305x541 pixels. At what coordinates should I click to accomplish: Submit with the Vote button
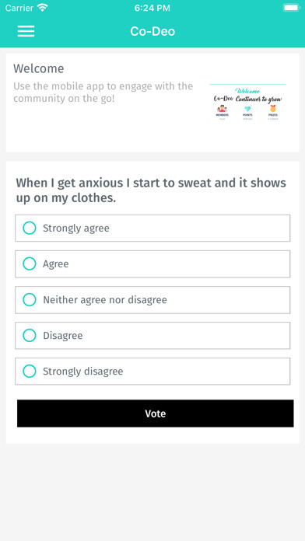point(156,414)
